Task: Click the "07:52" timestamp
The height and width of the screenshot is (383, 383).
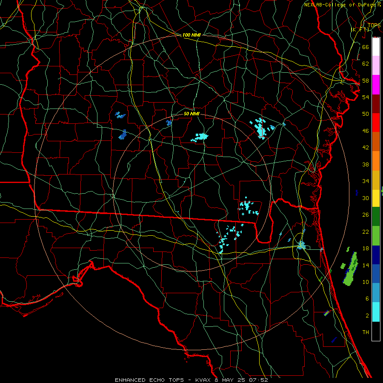Action: click(x=259, y=380)
